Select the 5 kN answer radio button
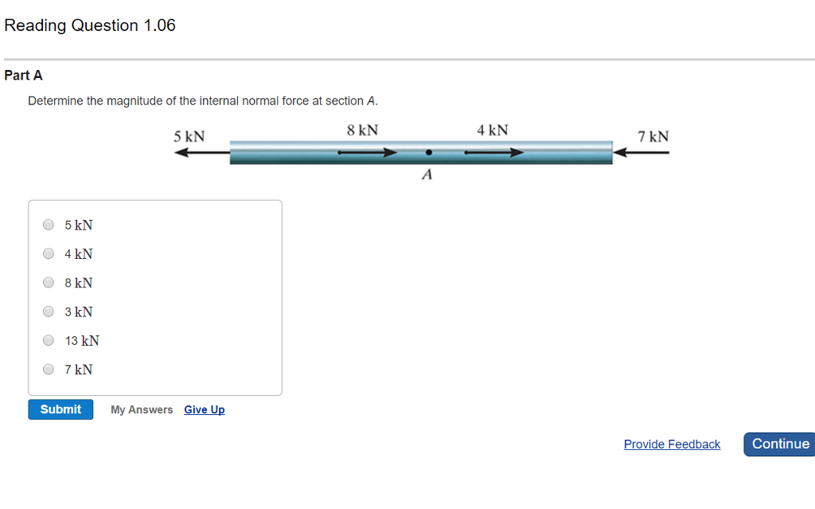Viewport: 815px width, 509px height. tap(49, 225)
